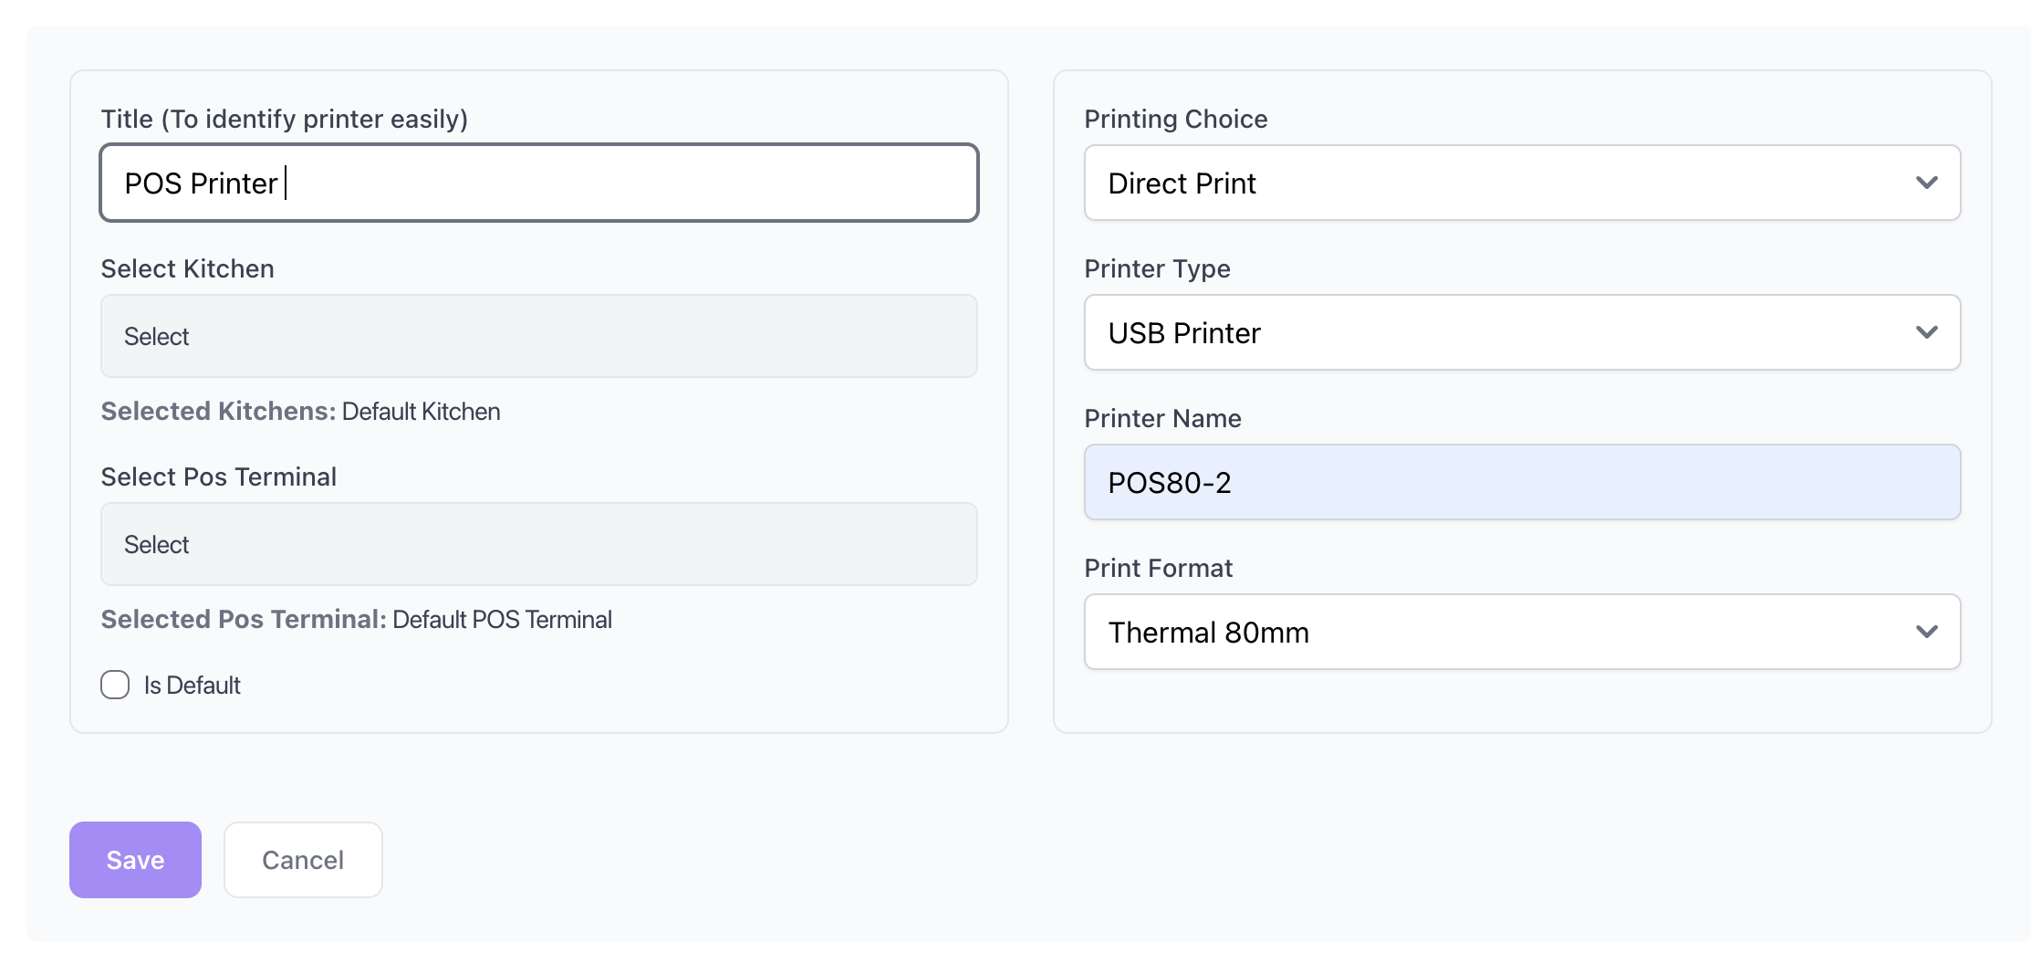This screenshot has width=2031, height=953.
Task: Select the "Direct Print" value text
Action: pyautogui.click(x=1182, y=183)
